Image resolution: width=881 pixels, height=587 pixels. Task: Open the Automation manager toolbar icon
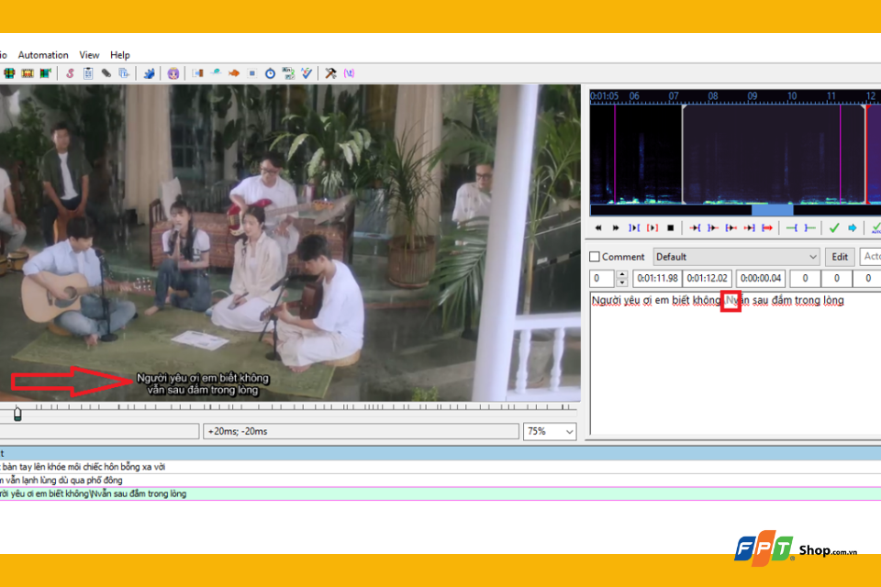[149, 73]
